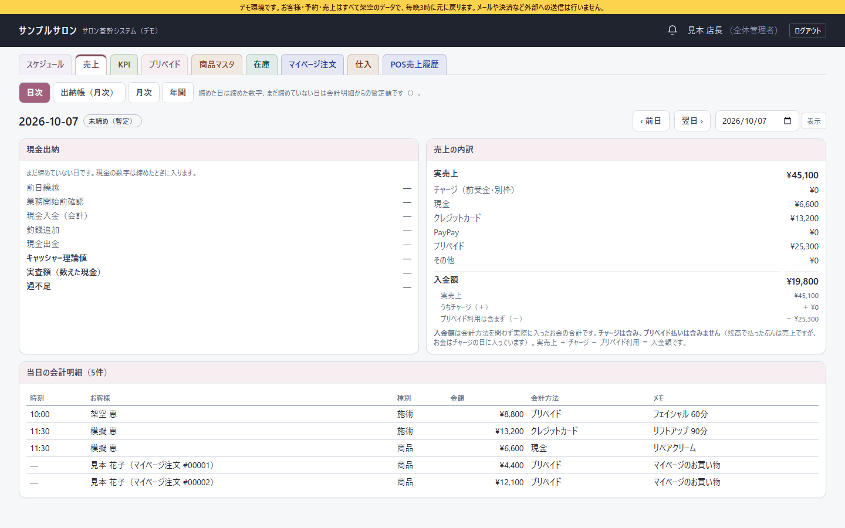Image resolution: width=845 pixels, height=528 pixels.
Task: Go to the previous day with 前日
Action: 651,121
